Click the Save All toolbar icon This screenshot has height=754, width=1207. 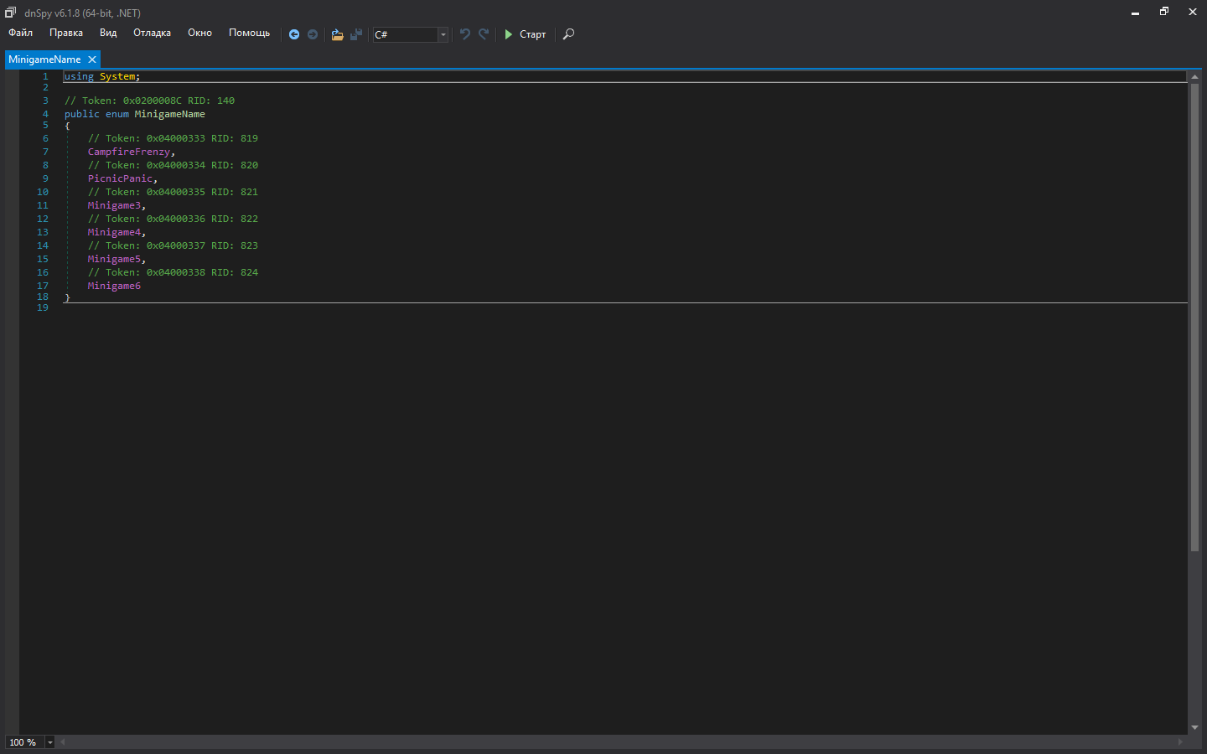click(356, 34)
